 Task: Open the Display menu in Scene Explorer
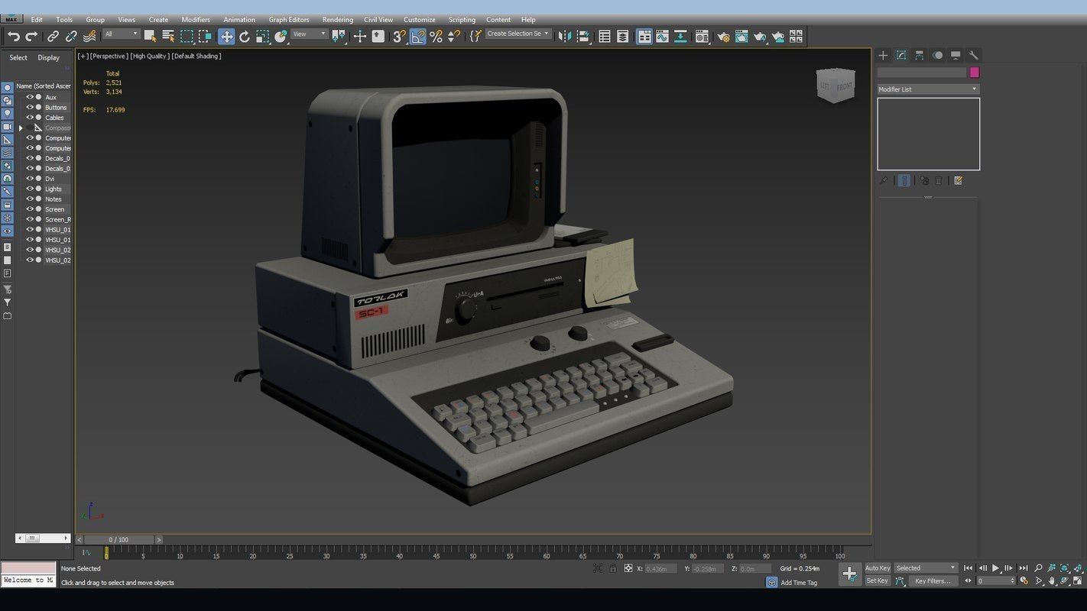(x=49, y=57)
